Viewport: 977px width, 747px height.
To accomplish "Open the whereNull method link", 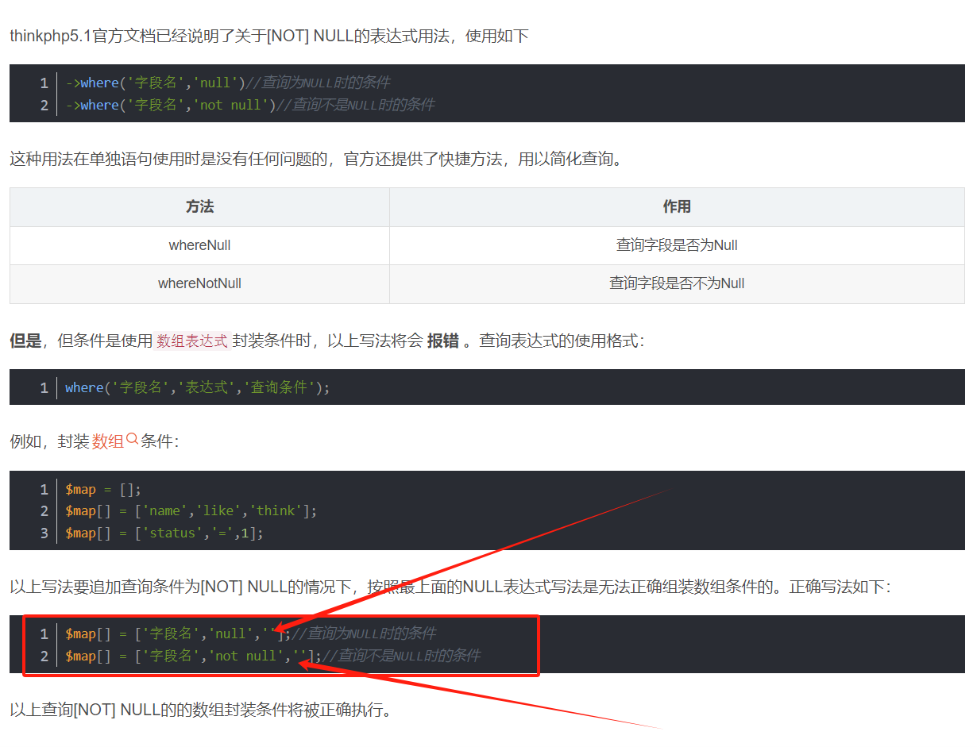I will pos(199,245).
